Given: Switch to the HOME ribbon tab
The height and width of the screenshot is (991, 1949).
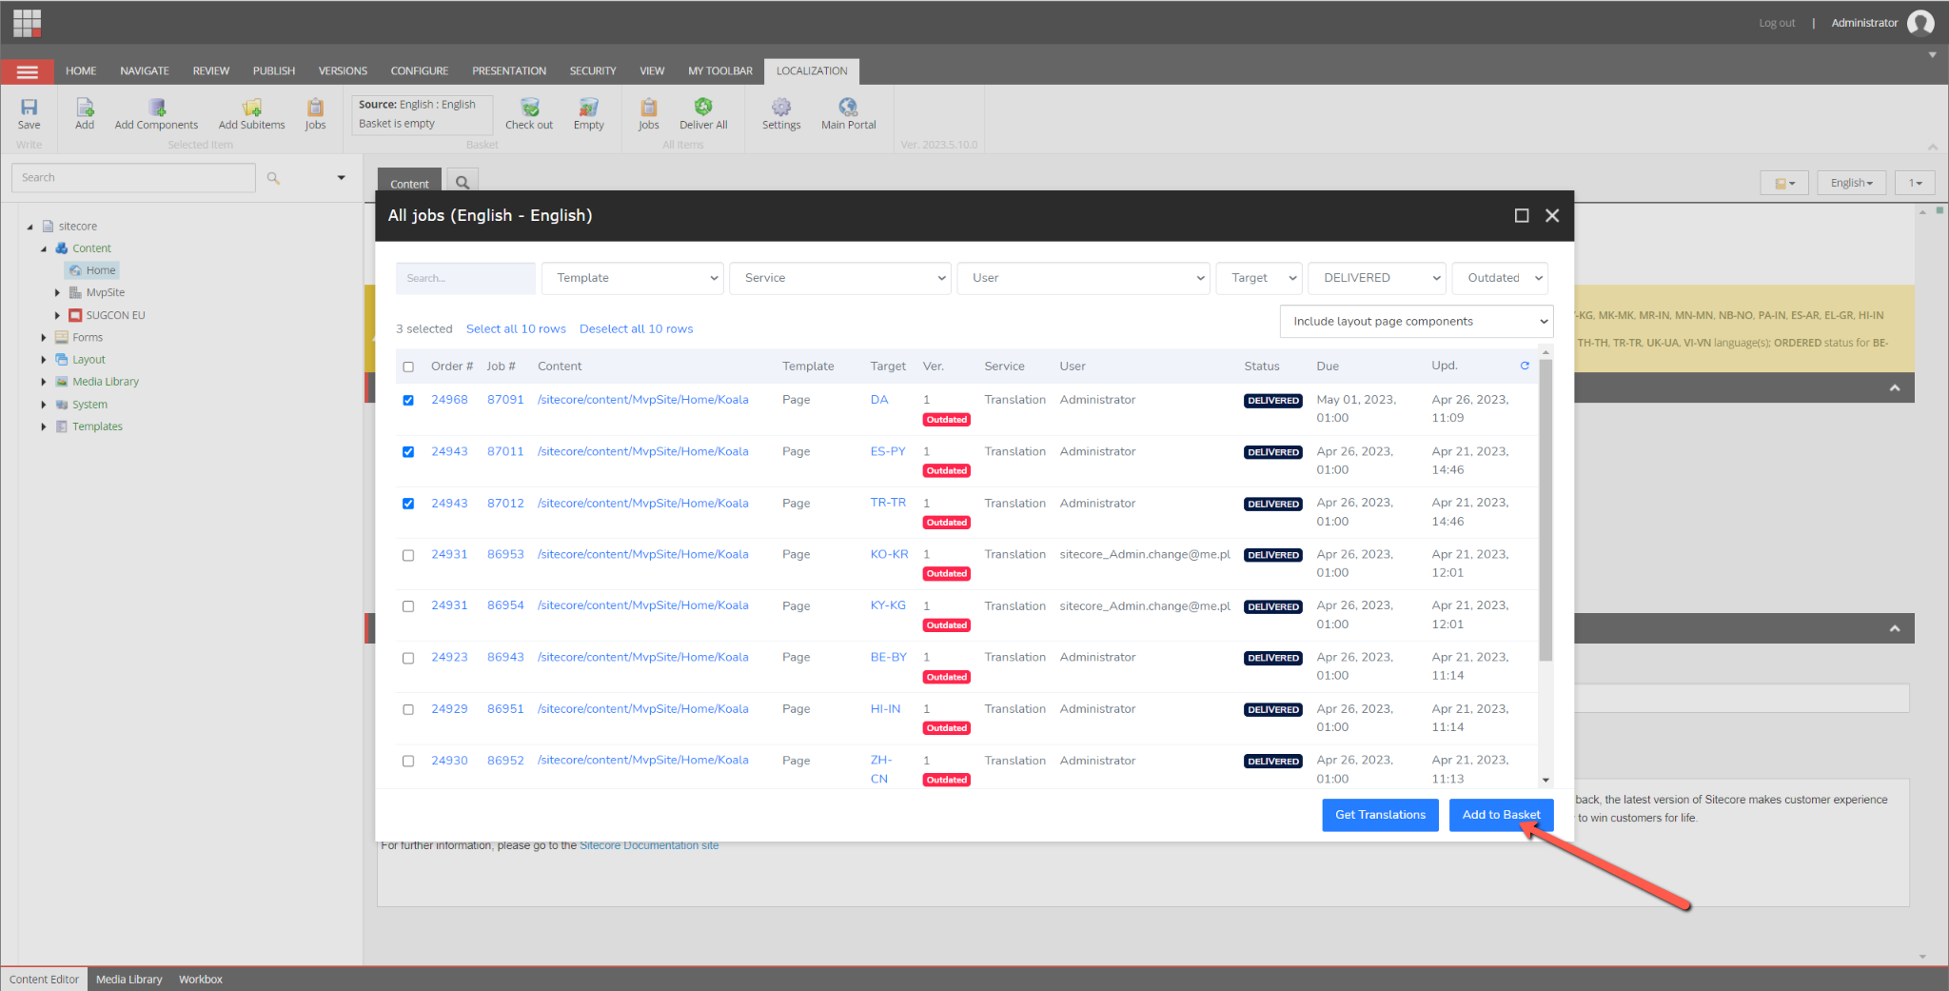Looking at the screenshot, I should 81,71.
